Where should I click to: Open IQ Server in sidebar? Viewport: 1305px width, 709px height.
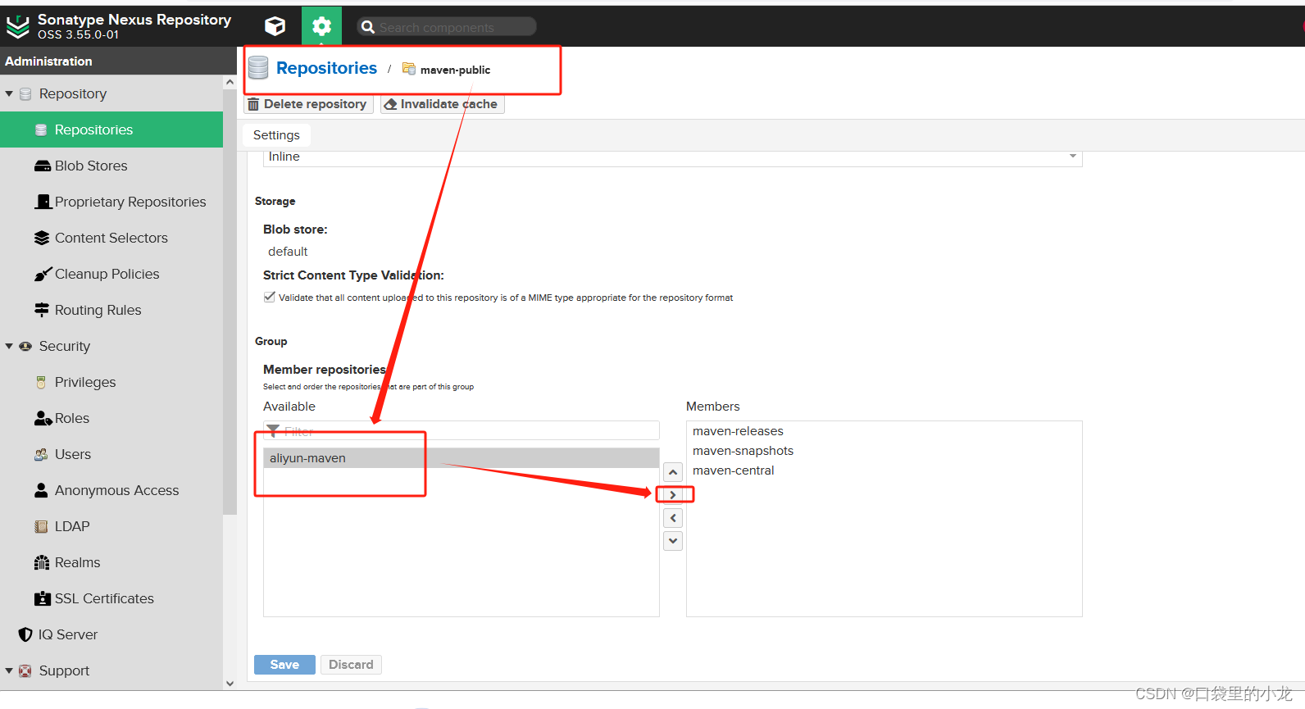coord(111,634)
